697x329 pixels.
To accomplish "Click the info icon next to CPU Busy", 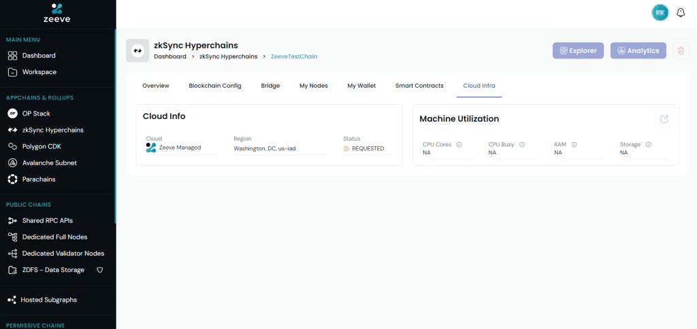I will tap(522, 145).
